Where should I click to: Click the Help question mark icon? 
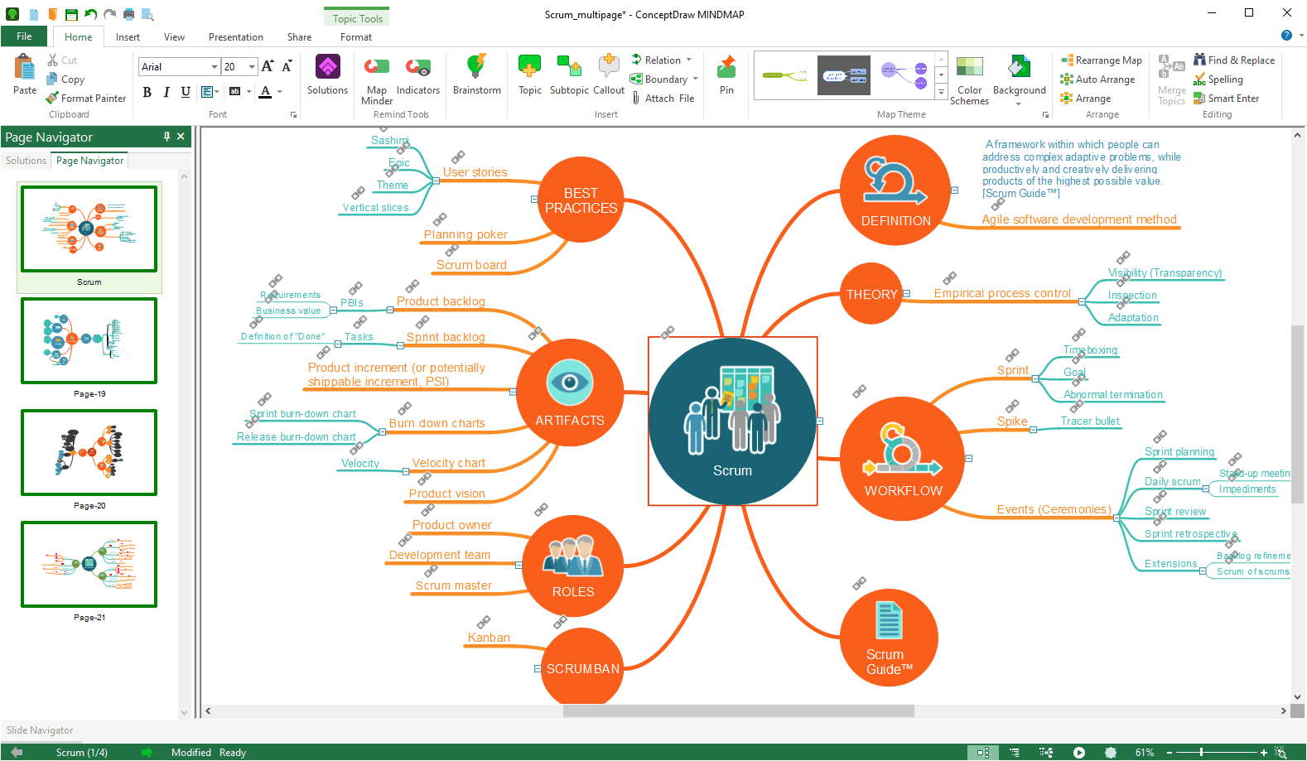1286,35
